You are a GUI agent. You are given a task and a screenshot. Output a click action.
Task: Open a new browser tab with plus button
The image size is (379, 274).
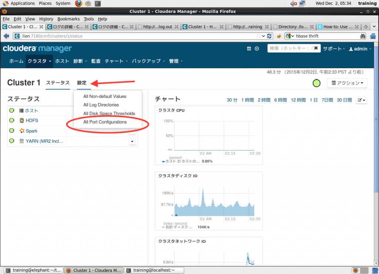coord(366,27)
